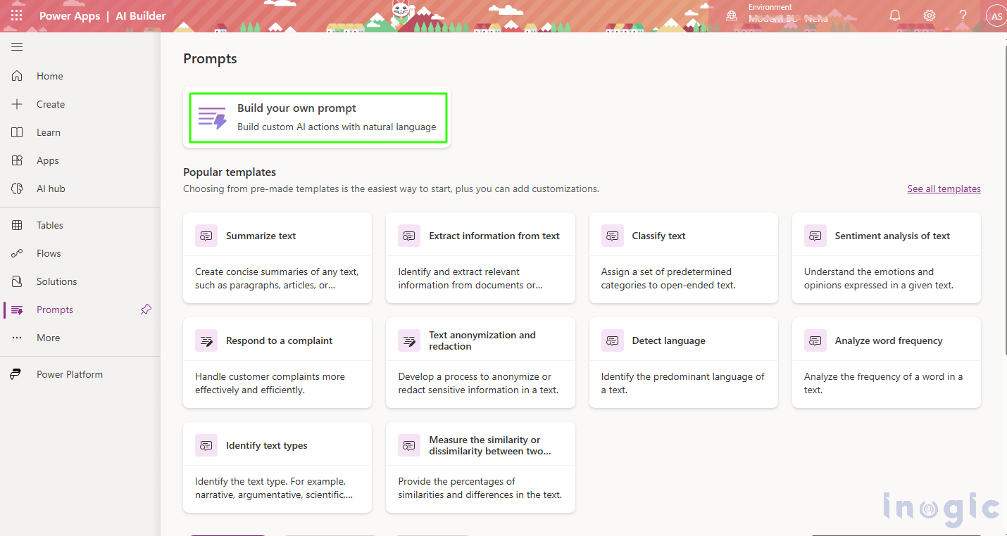Open the app launcher waffle icon
Viewport: 1007px width, 536px height.
[17, 15]
